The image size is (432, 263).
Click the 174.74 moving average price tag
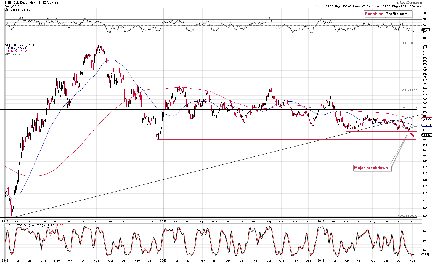pyautogui.click(x=427, y=125)
